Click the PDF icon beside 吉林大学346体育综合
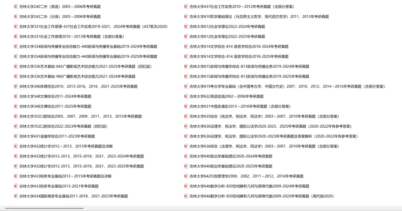The height and width of the screenshot is (211, 402). pos(16,87)
